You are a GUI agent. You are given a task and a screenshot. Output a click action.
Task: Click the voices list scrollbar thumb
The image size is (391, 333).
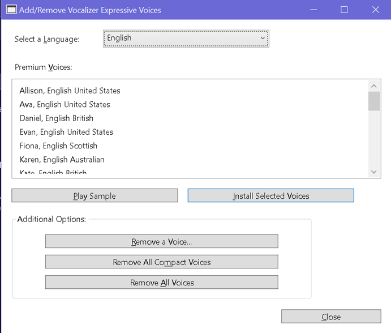pyautogui.click(x=374, y=101)
